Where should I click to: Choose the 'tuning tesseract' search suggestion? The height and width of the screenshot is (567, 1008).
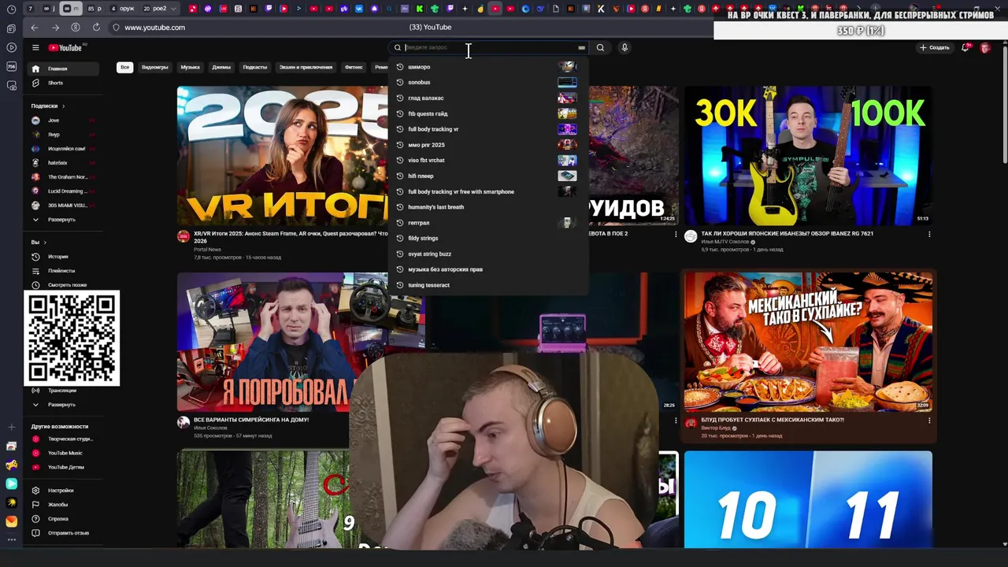tap(488, 285)
